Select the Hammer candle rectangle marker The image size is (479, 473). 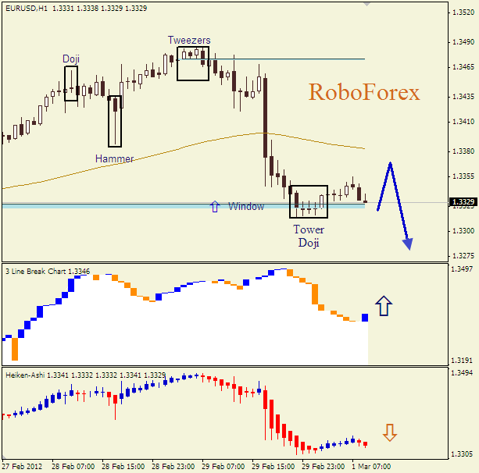(x=115, y=121)
